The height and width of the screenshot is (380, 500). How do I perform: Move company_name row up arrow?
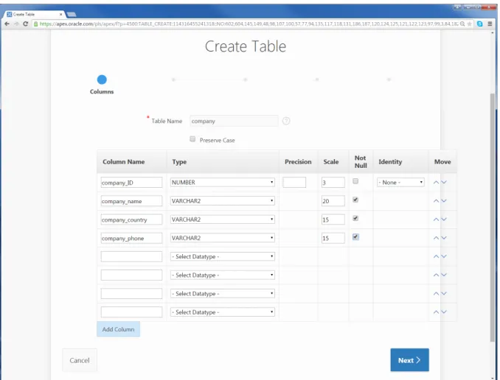click(436, 201)
